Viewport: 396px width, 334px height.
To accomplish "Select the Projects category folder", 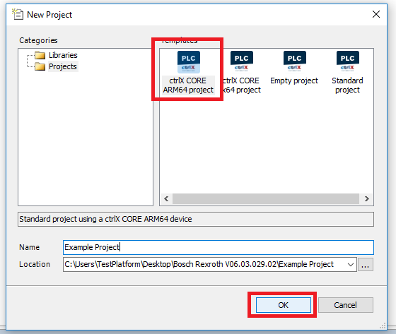I will pos(56,66).
